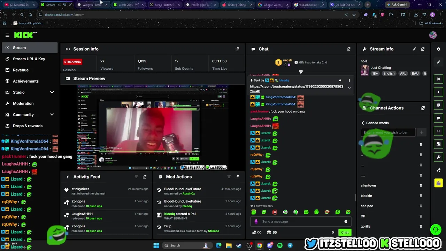Open chat settings gear
The image size is (446, 251).
[x=333, y=233]
